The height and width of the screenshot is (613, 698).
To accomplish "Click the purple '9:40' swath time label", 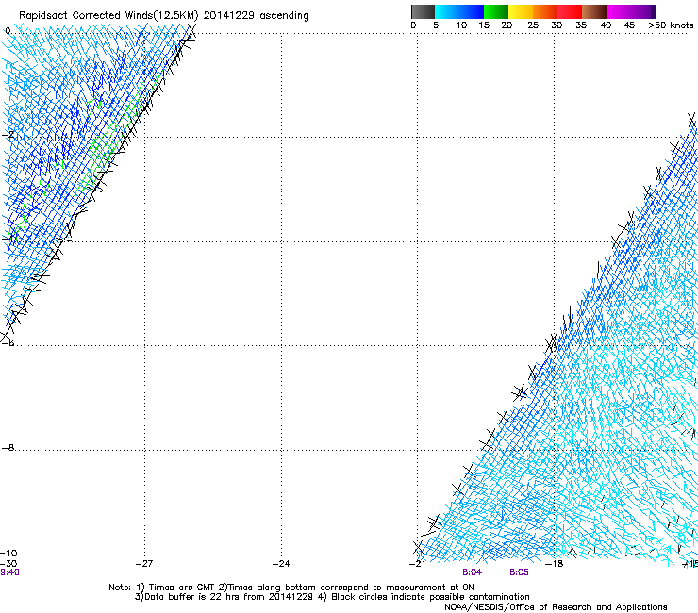I will (9, 572).
